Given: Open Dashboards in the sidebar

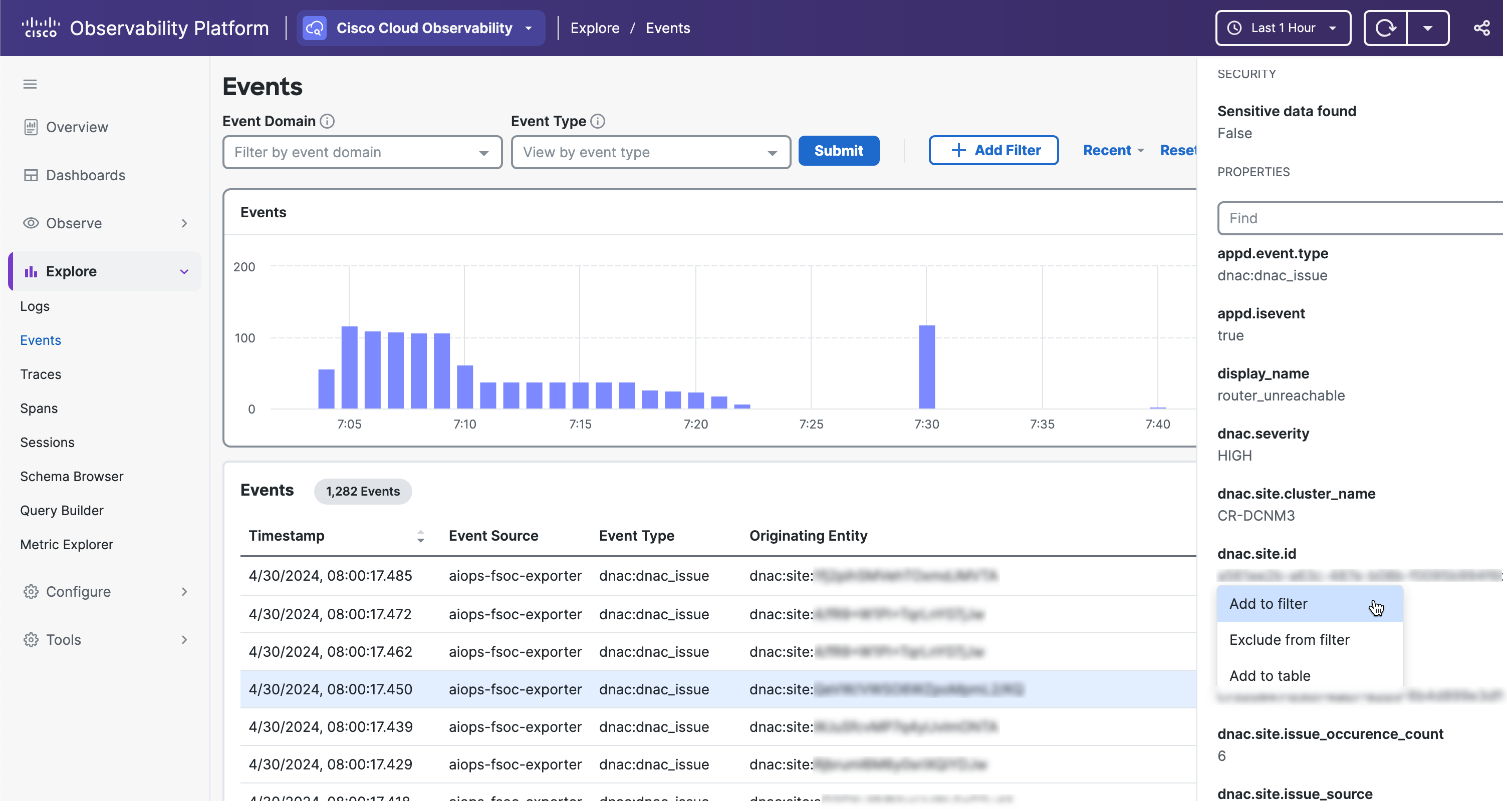Looking at the screenshot, I should pyautogui.click(x=85, y=175).
